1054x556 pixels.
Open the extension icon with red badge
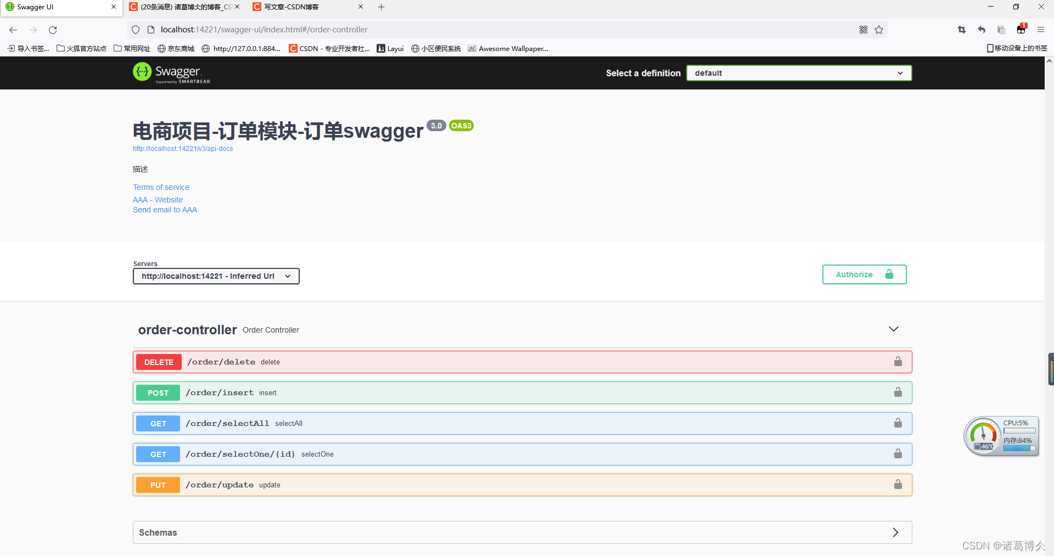coord(1021,29)
